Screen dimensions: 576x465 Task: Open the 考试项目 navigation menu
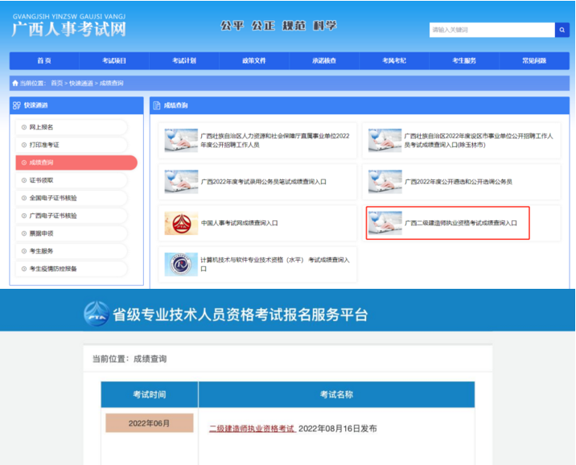[x=114, y=61]
